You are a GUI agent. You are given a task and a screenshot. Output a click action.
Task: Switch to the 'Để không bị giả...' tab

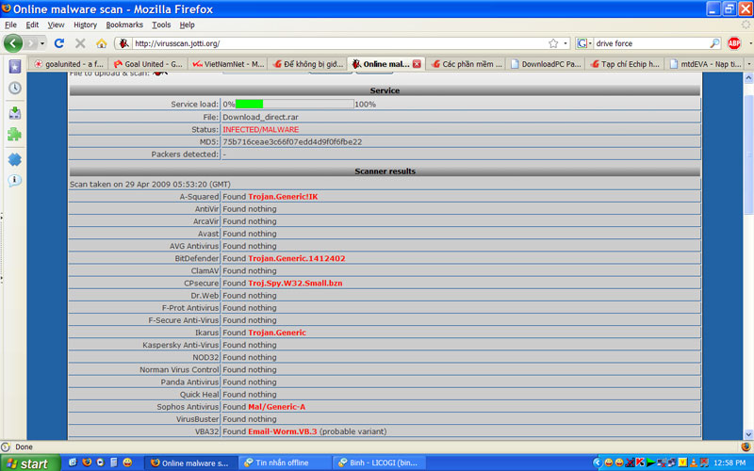tap(308, 64)
